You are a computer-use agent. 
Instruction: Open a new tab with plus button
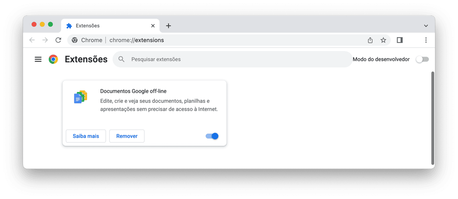point(168,26)
